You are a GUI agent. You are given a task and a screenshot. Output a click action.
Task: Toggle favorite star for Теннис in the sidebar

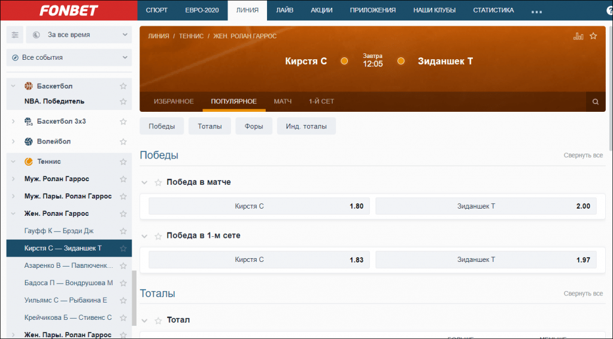(123, 161)
